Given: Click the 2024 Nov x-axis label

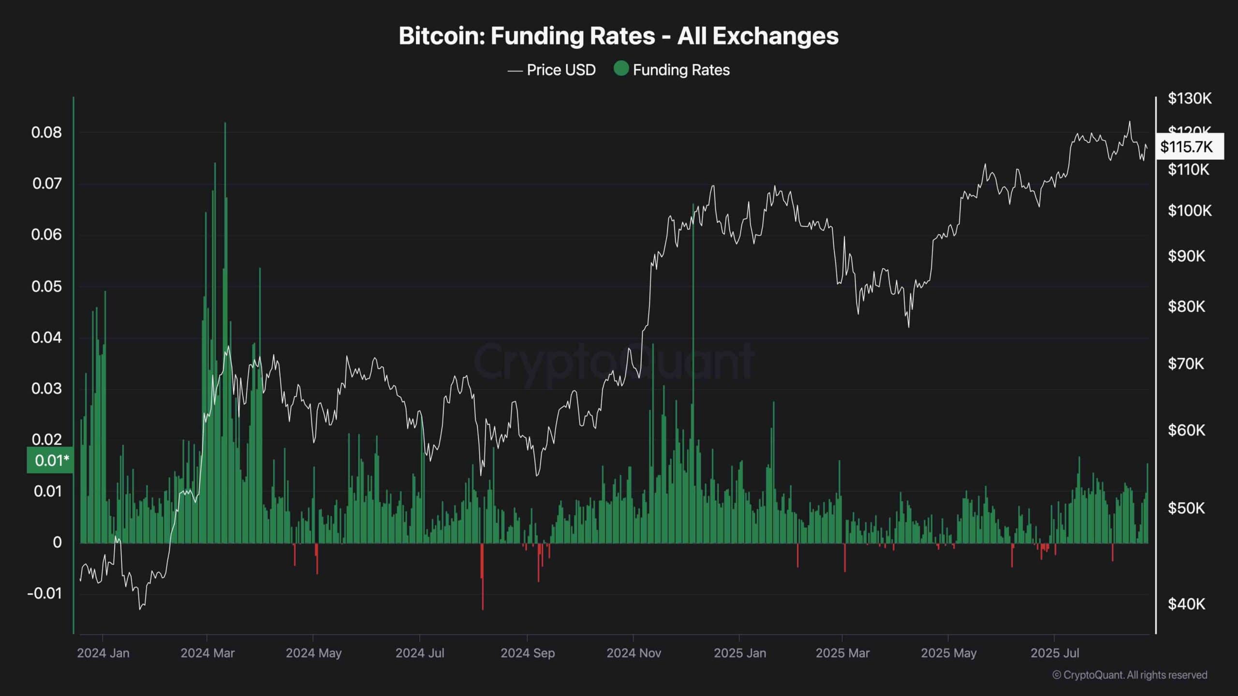Looking at the screenshot, I should 634,653.
